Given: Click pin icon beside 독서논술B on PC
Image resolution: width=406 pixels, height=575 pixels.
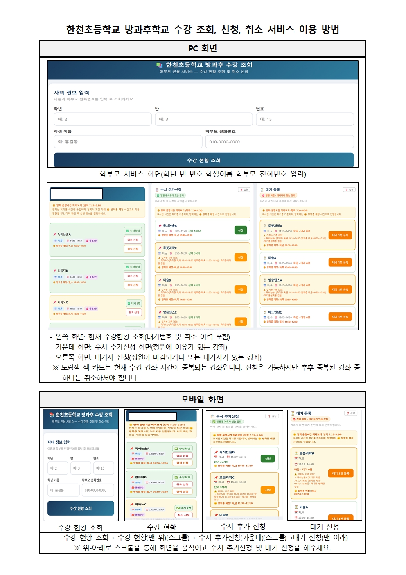Looking at the screenshot, I should pyautogui.click(x=160, y=226).
